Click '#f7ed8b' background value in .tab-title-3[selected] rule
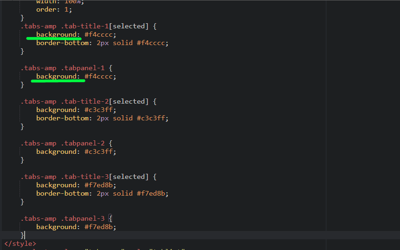Screen dimensions: 400x250 98,185
